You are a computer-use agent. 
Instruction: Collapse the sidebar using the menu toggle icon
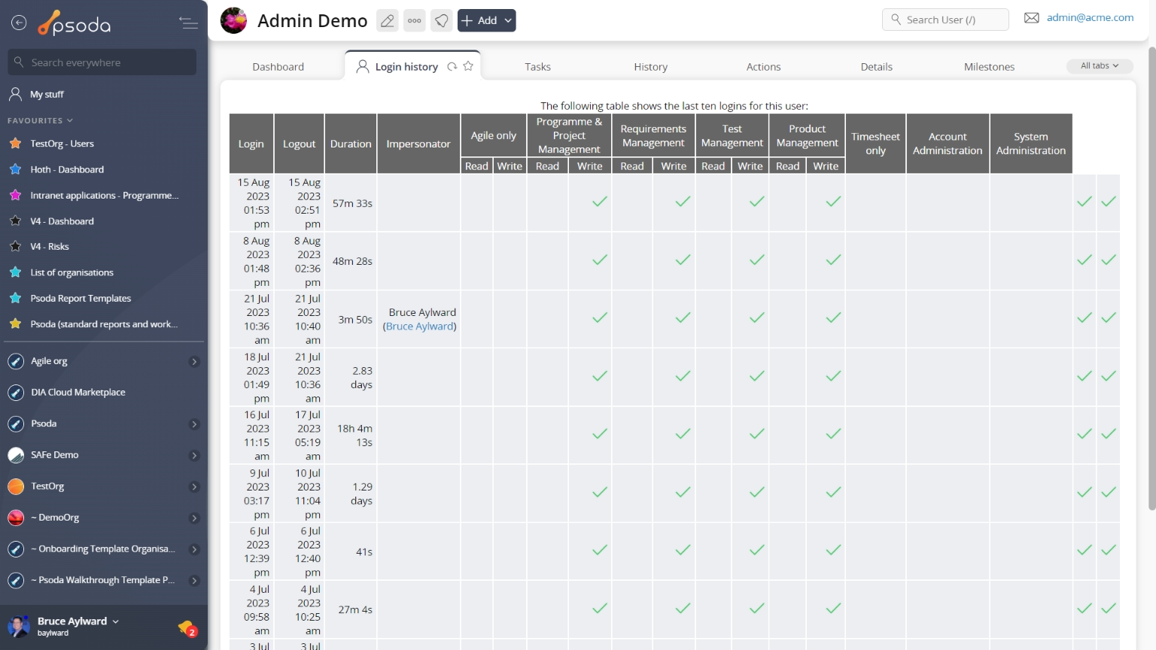point(188,23)
